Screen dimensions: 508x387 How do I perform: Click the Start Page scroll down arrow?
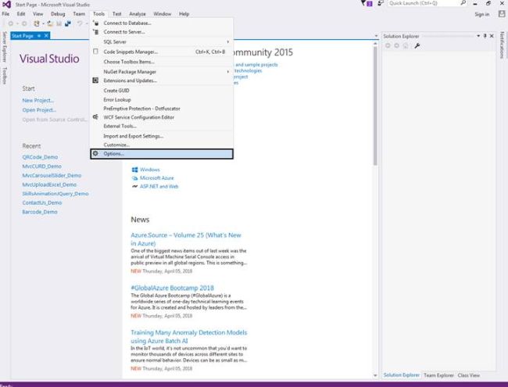coord(375,375)
